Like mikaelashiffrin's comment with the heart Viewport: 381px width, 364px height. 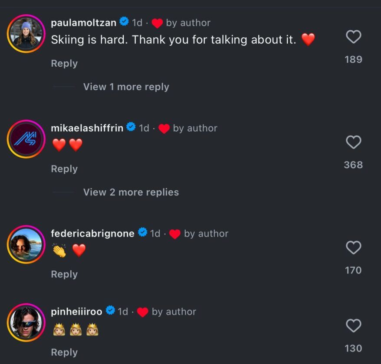353,142
